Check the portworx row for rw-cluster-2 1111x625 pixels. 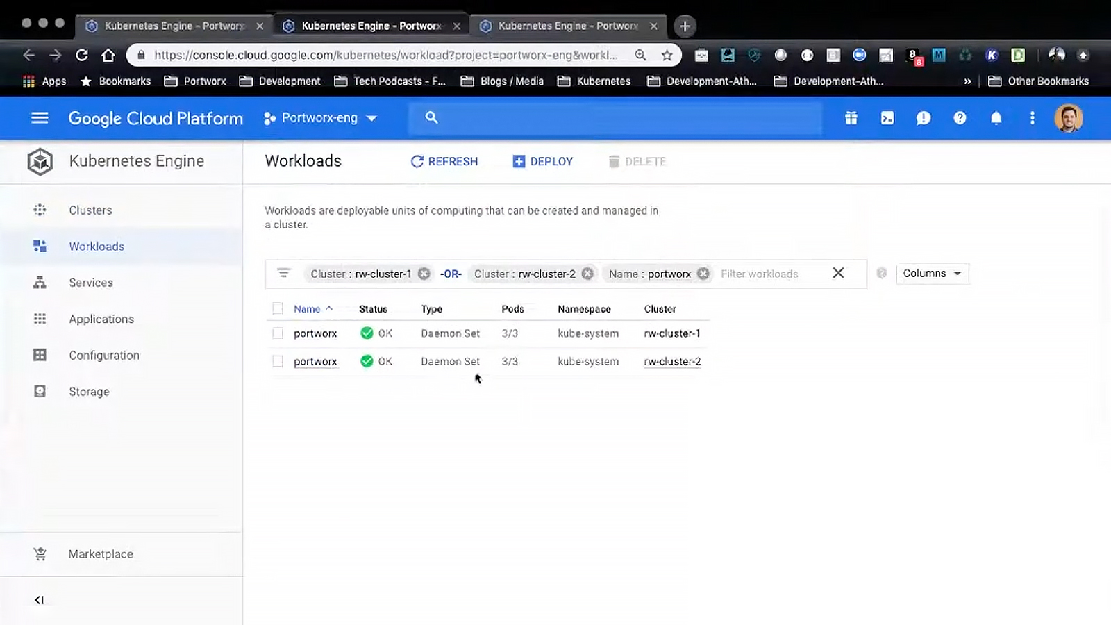pos(278,361)
